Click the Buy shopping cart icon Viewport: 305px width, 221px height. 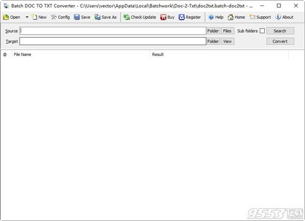[x=163, y=17]
